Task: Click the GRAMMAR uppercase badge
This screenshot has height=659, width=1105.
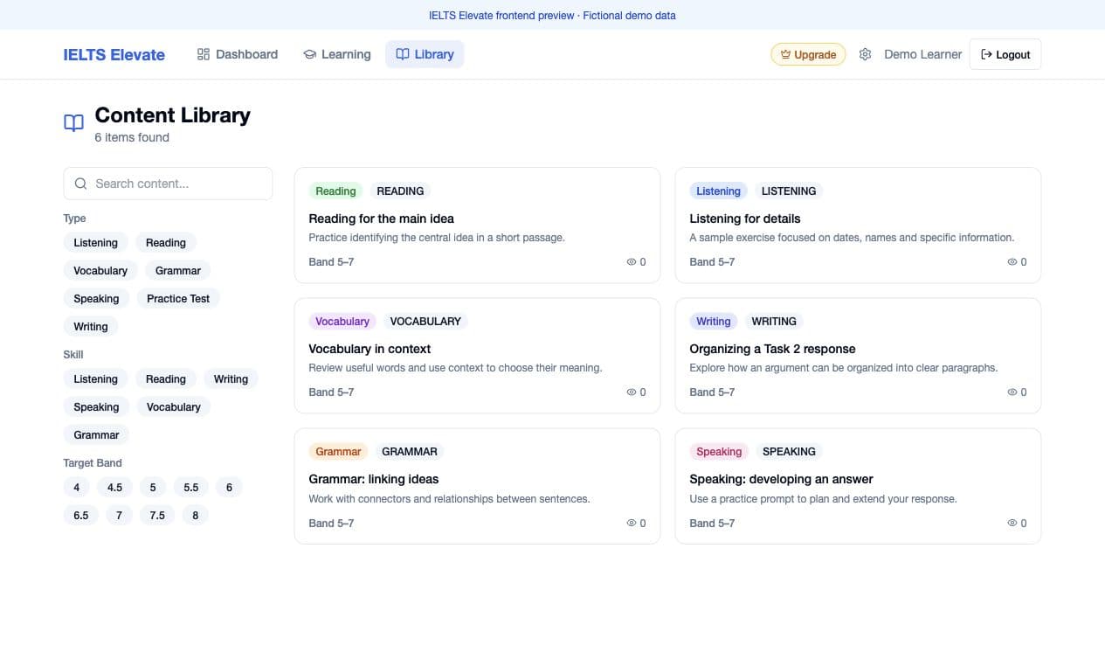Action: (410, 452)
